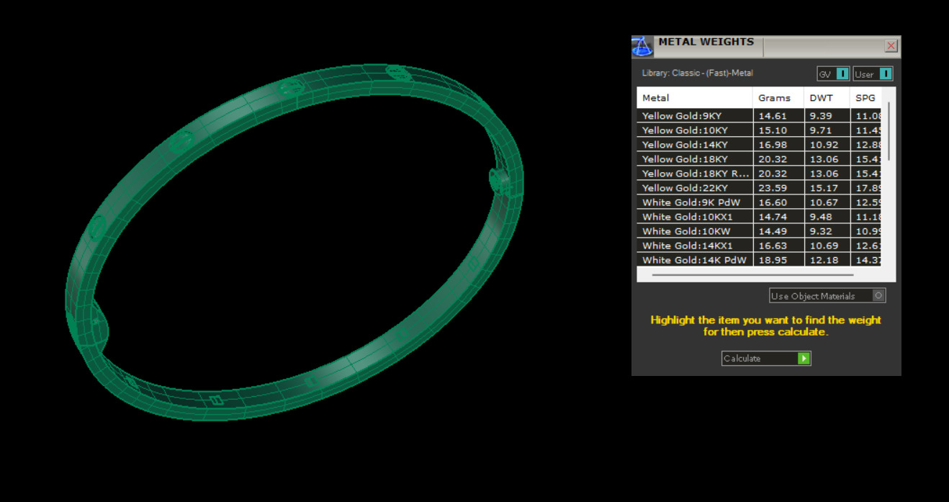The height and width of the screenshot is (502, 949).
Task: Click the 16.60 grams cell
Action: pos(778,202)
